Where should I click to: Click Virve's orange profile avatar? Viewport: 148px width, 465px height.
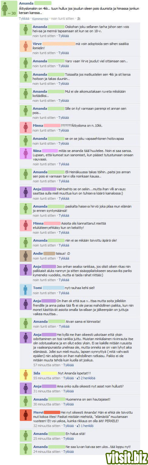[x=26, y=46]
